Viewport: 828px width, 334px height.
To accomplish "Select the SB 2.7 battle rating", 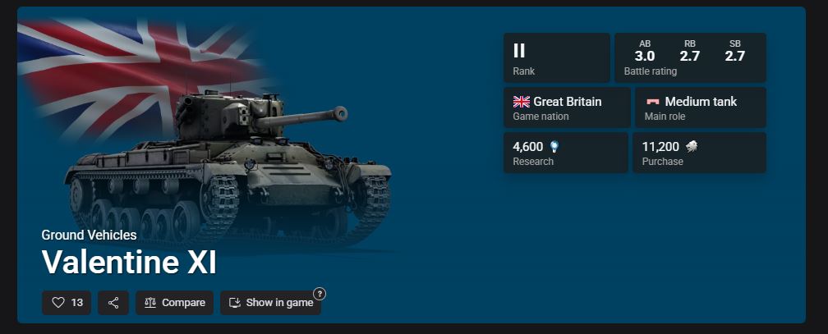I will (734, 51).
